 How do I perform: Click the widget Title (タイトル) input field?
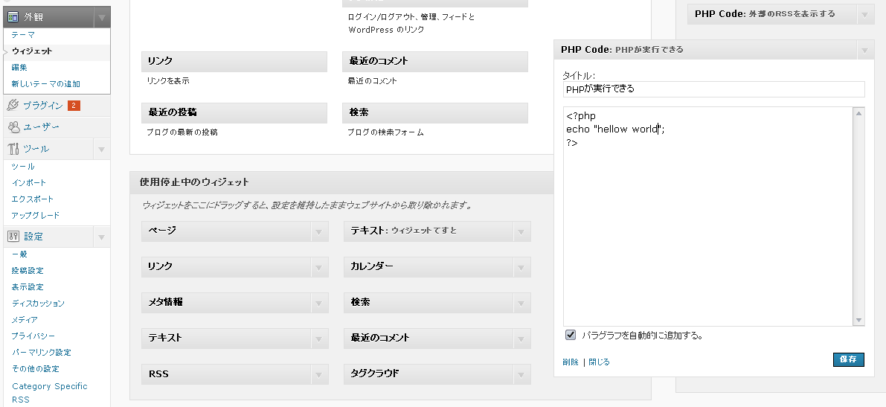point(713,89)
